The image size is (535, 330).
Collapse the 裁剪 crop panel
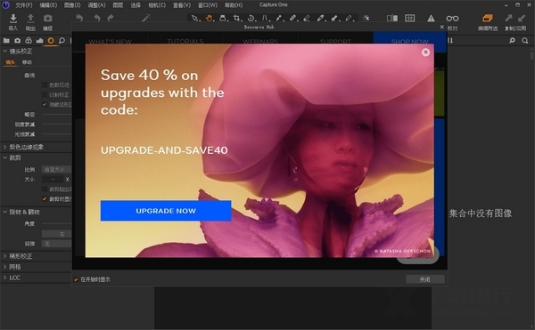(5, 157)
